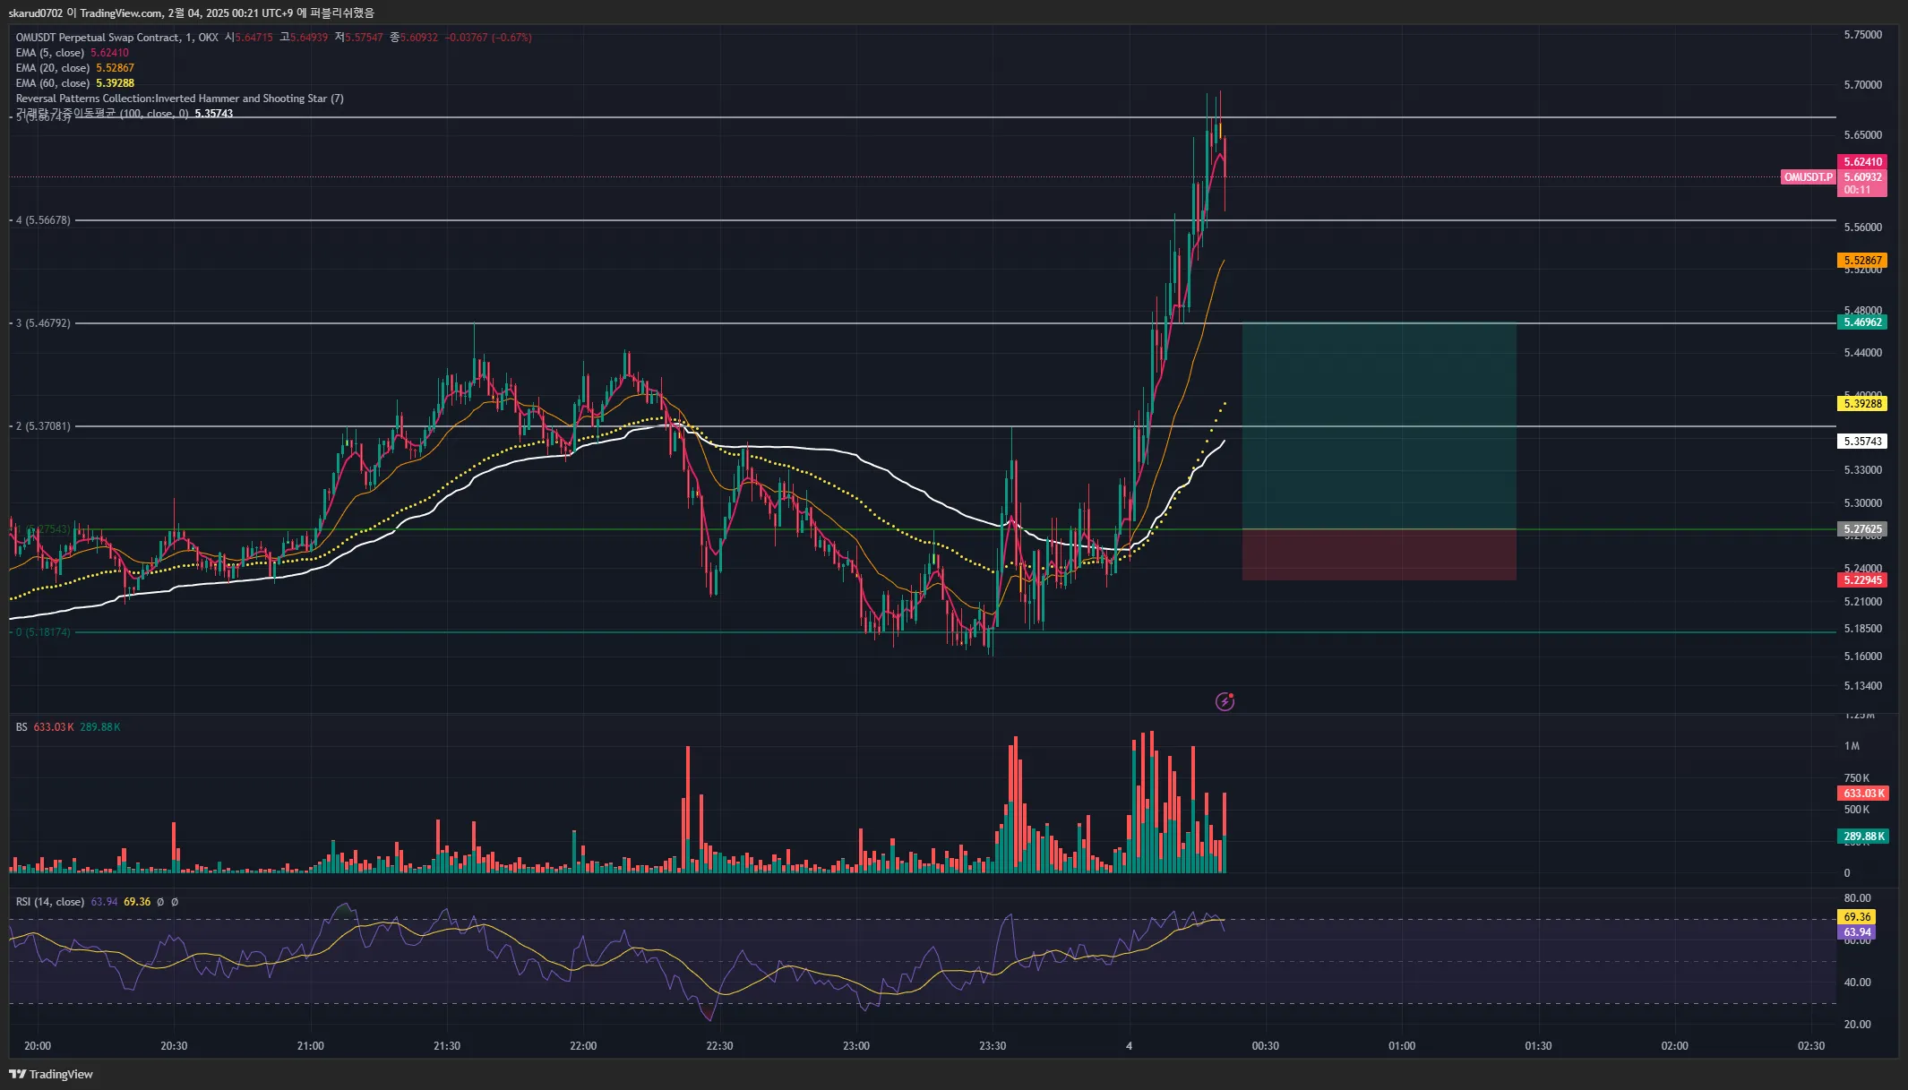Click the green profit zone of long position
Viewport: 1908px width, 1090px height.
pos(1379,426)
